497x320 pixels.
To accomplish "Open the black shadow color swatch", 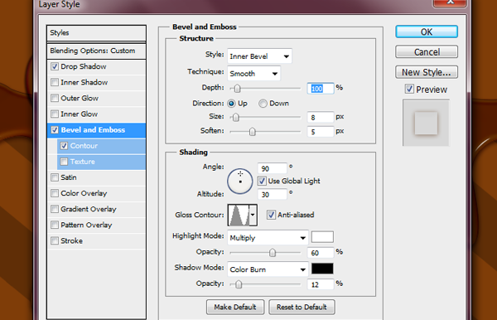I will pos(322,269).
